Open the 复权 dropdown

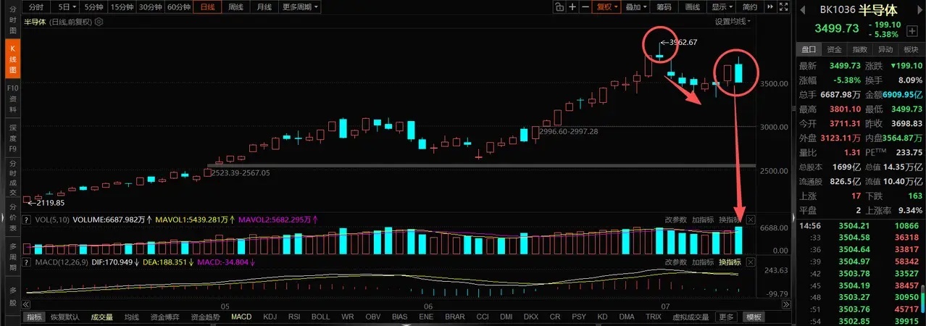coord(606,7)
